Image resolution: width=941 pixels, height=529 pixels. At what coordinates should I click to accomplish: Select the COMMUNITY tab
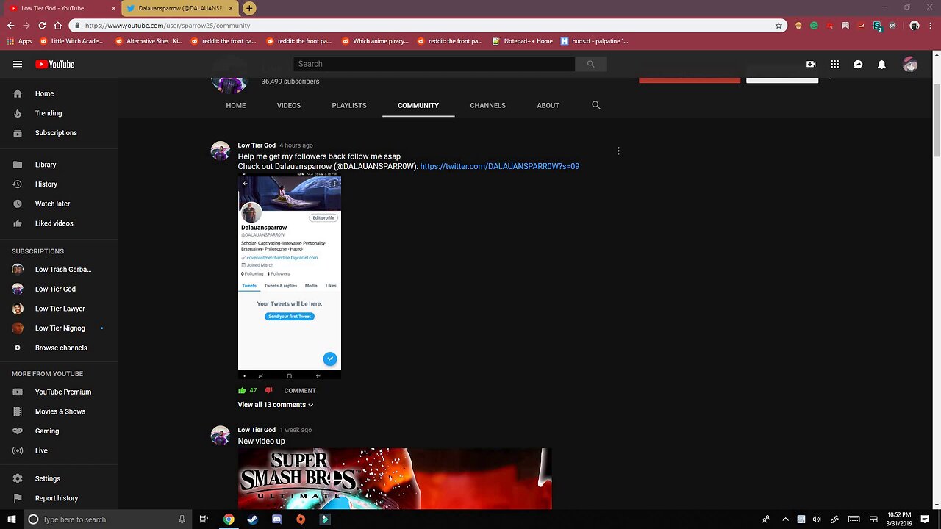[x=418, y=105]
